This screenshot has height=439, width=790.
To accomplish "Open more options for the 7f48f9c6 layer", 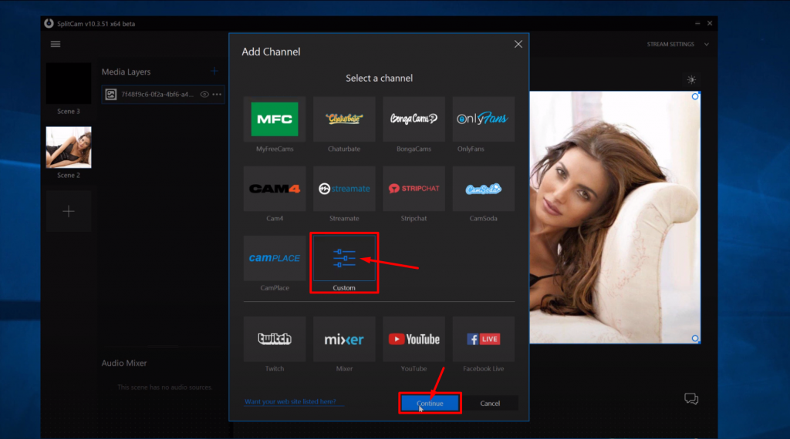I will click(217, 94).
